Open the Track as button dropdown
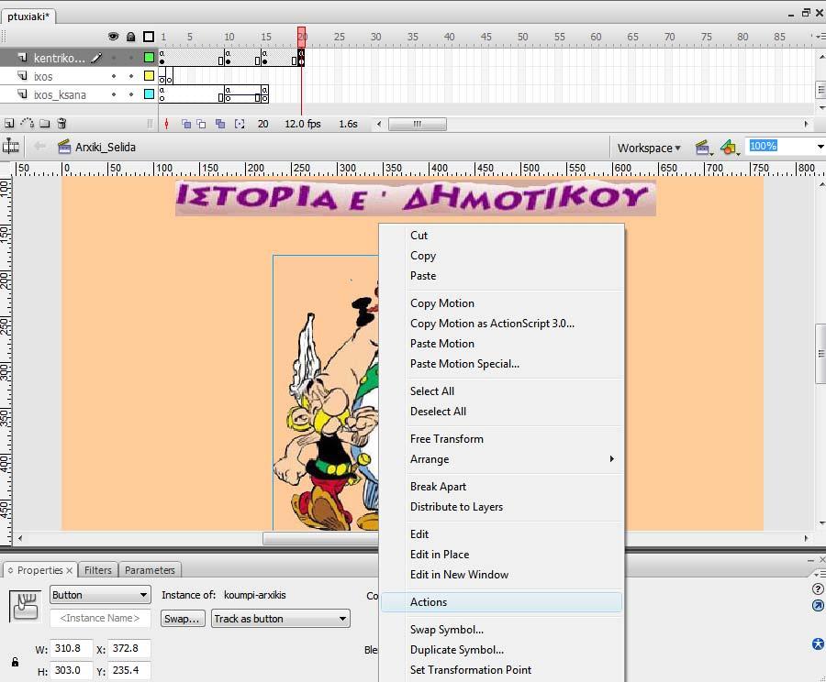 [x=281, y=619]
